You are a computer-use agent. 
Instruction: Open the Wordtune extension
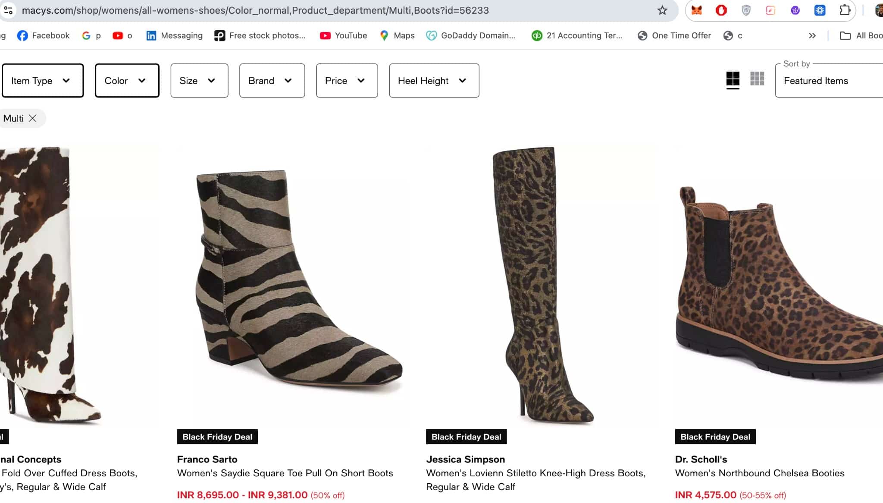(x=795, y=10)
